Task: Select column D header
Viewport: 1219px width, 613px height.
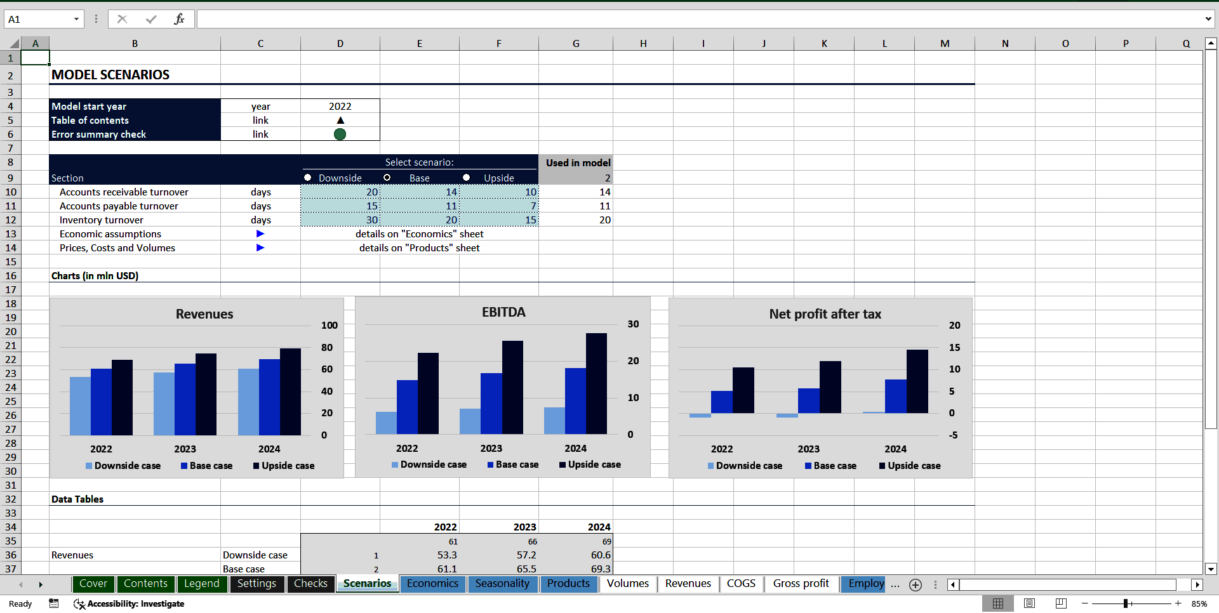Action: 340,44
